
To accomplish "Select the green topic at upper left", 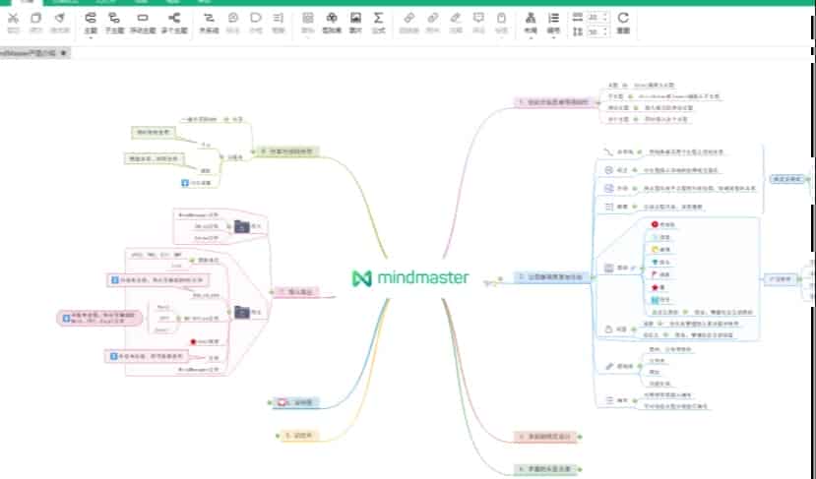I will pos(287,151).
